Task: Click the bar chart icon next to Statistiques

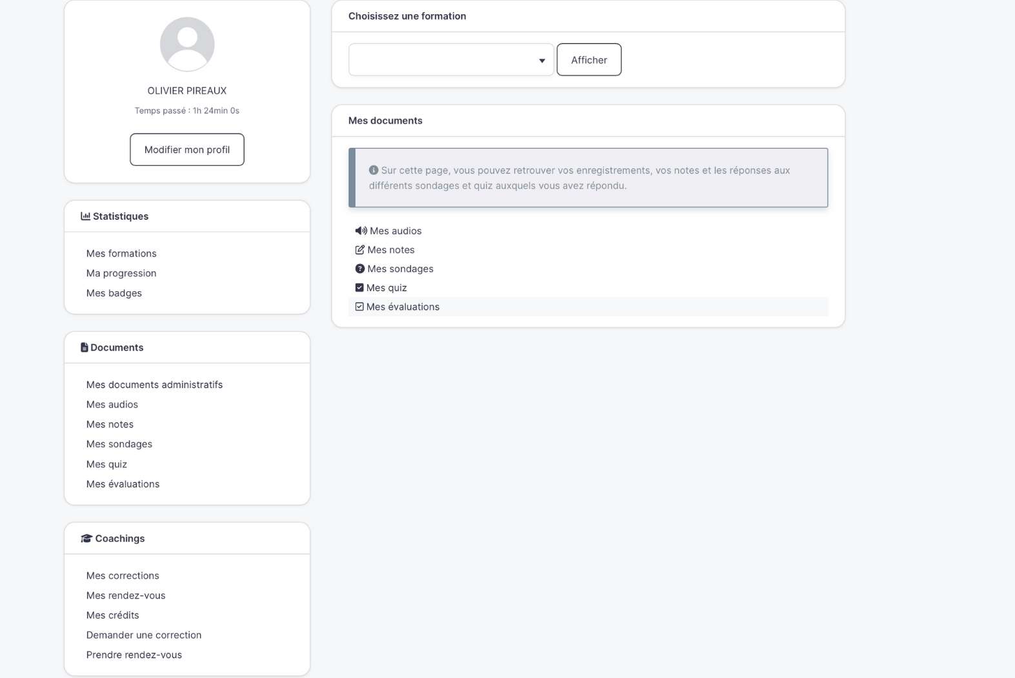Action: pos(85,216)
